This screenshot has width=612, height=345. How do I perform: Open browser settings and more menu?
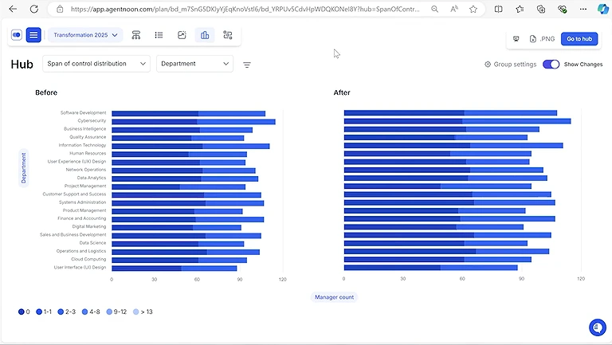[583, 9]
